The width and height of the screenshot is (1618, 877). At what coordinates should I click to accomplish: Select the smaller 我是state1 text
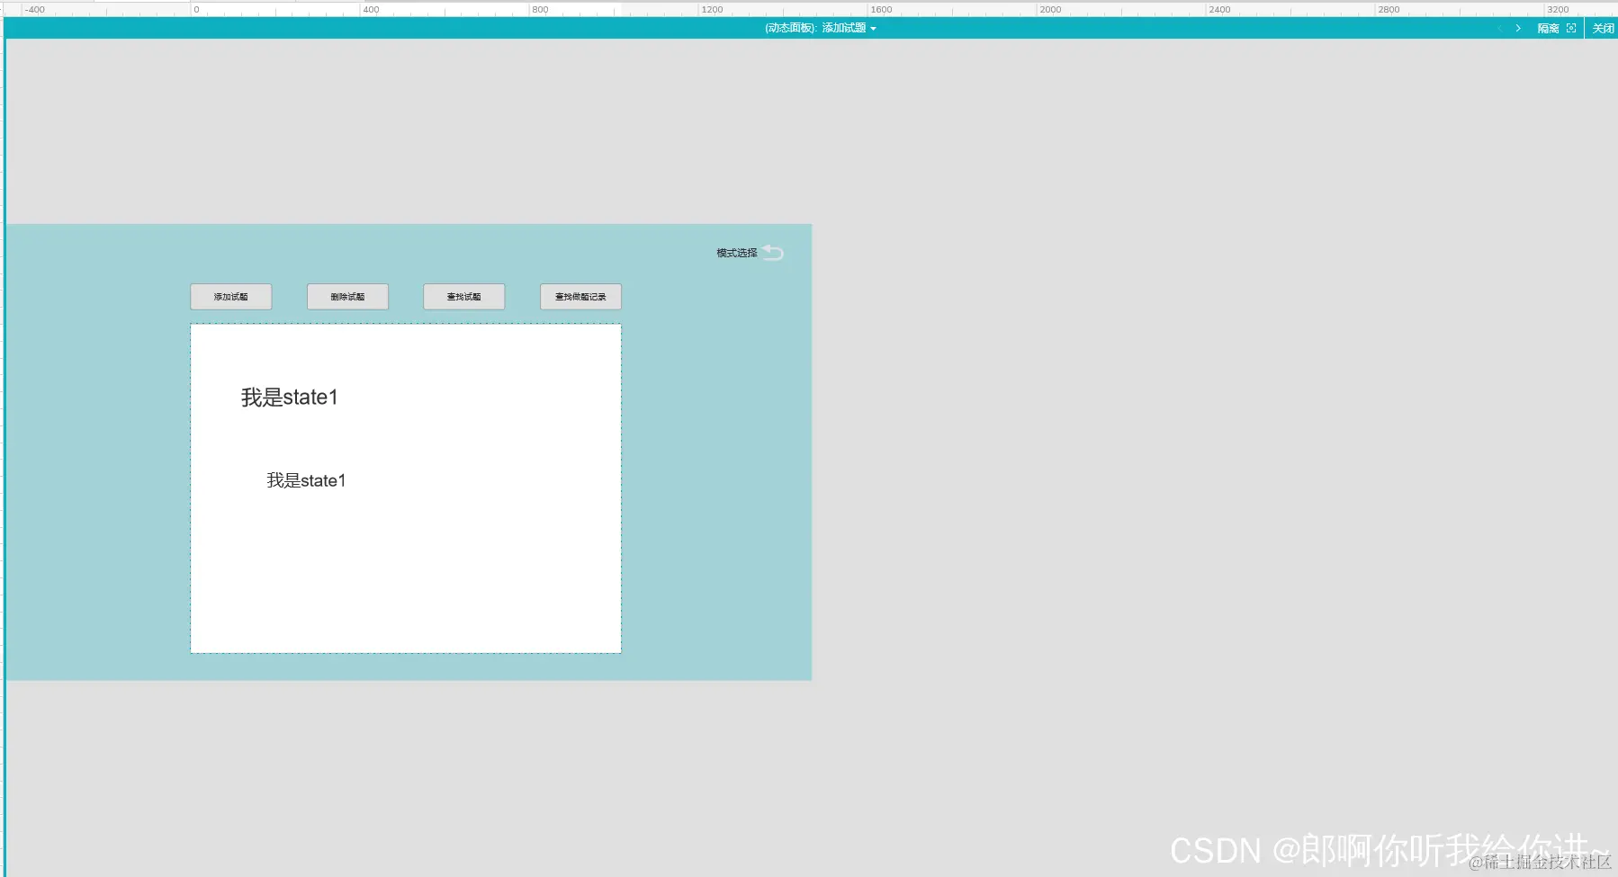click(306, 480)
